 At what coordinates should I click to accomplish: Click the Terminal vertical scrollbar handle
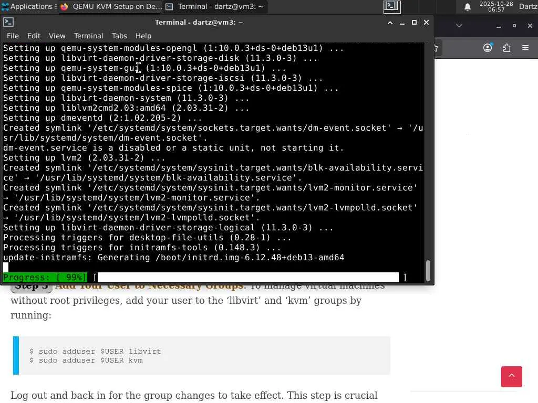click(x=428, y=270)
